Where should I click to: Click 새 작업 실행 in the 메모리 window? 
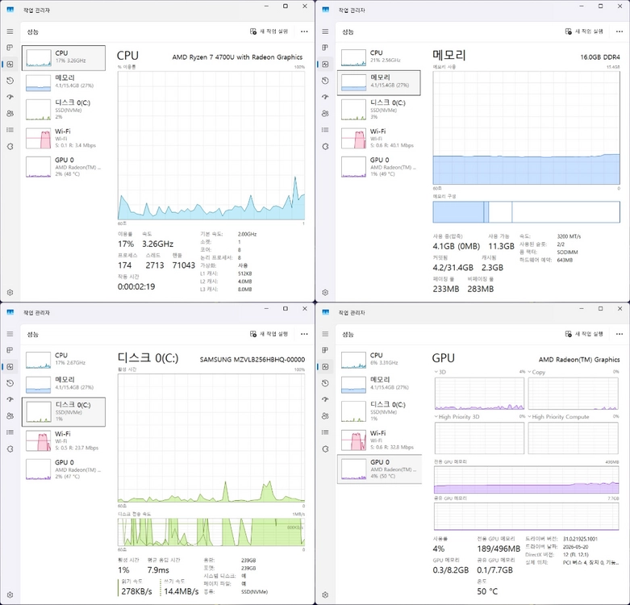click(x=584, y=31)
